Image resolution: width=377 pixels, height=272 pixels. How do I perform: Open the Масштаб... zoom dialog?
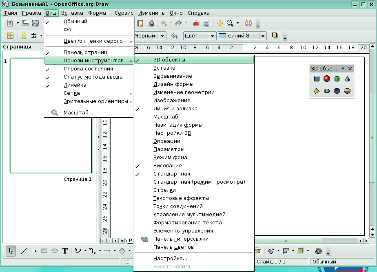click(x=78, y=112)
